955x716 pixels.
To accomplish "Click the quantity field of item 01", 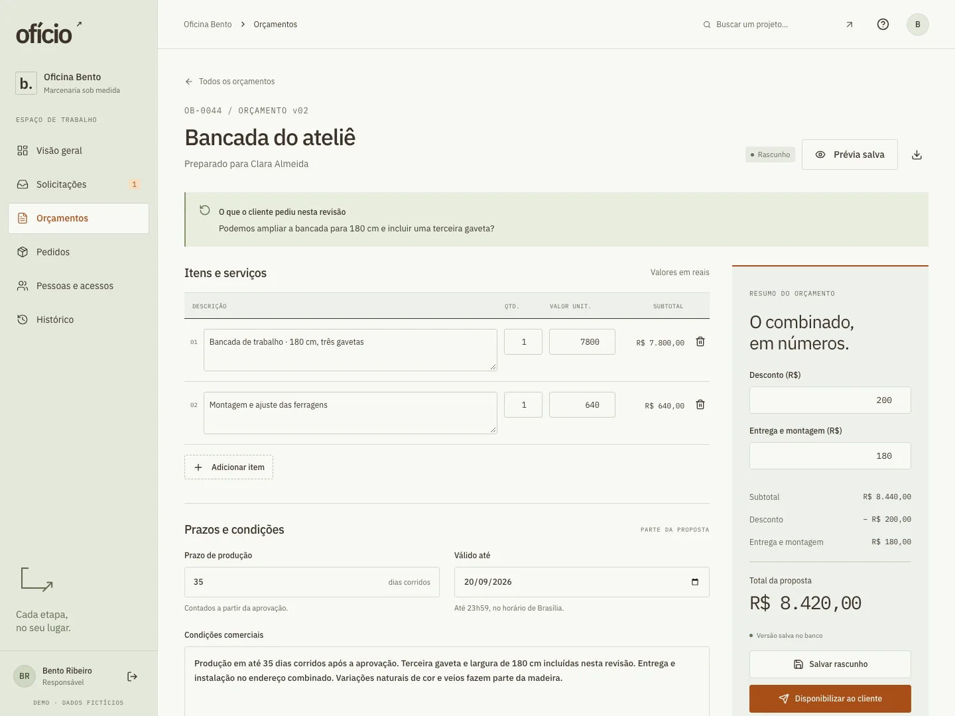I will (x=523, y=342).
